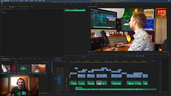Image resolution: width=171 pixels, height=96 pixels.
Task: Click New Bin in the Project panel
Action: coord(44,93)
